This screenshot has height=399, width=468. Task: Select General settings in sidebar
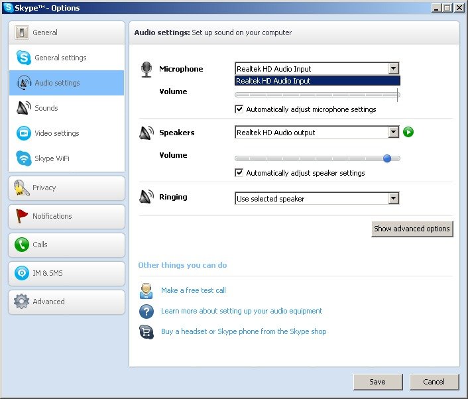[67, 58]
